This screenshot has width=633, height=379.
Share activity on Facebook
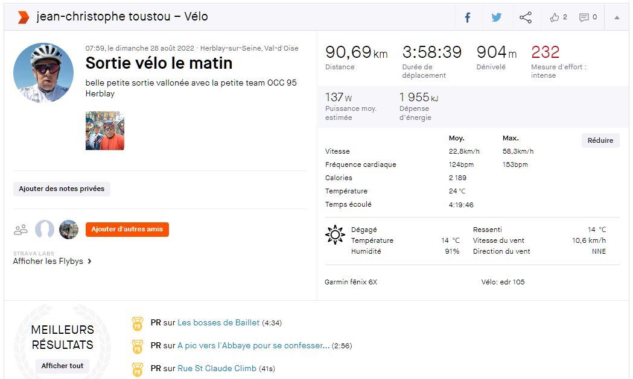[467, 17]
